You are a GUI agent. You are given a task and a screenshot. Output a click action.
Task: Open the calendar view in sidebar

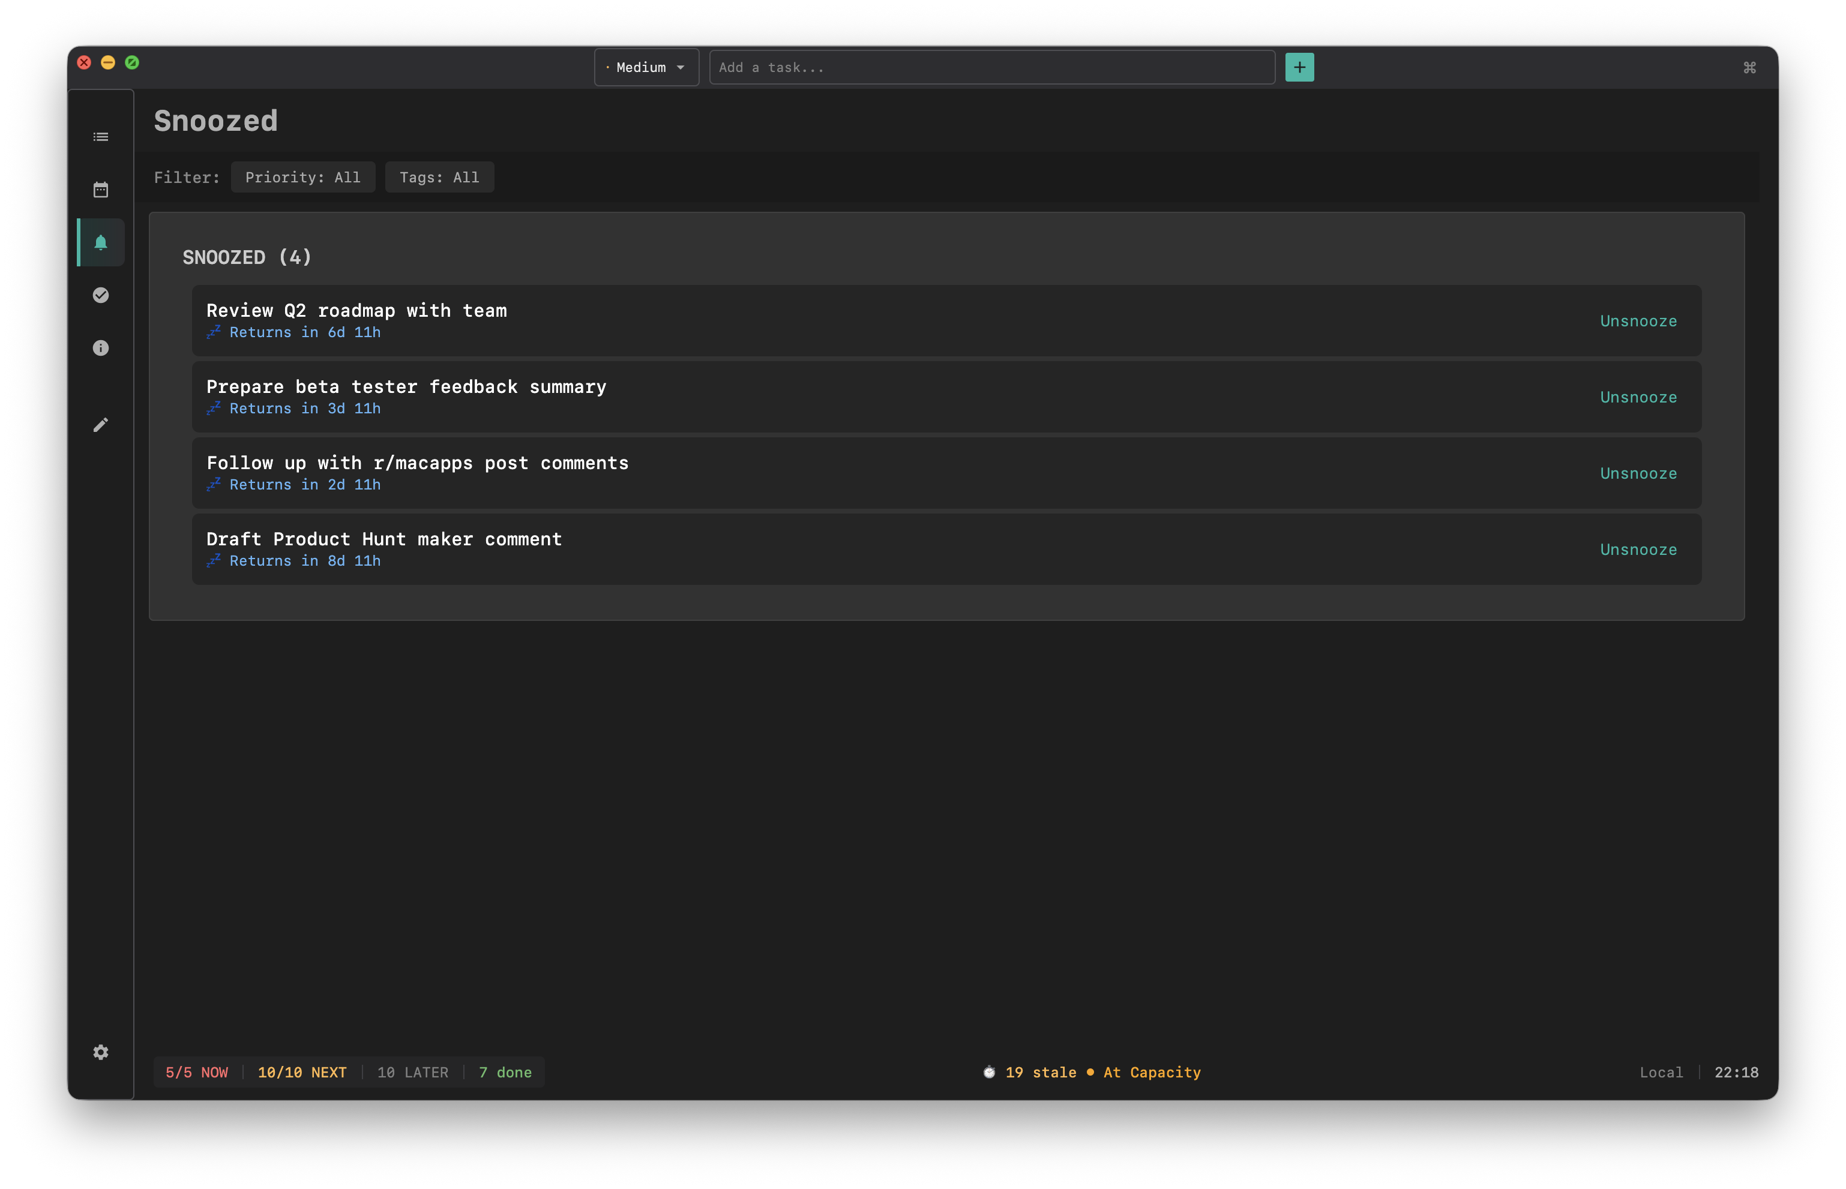(x=100, y=190)
